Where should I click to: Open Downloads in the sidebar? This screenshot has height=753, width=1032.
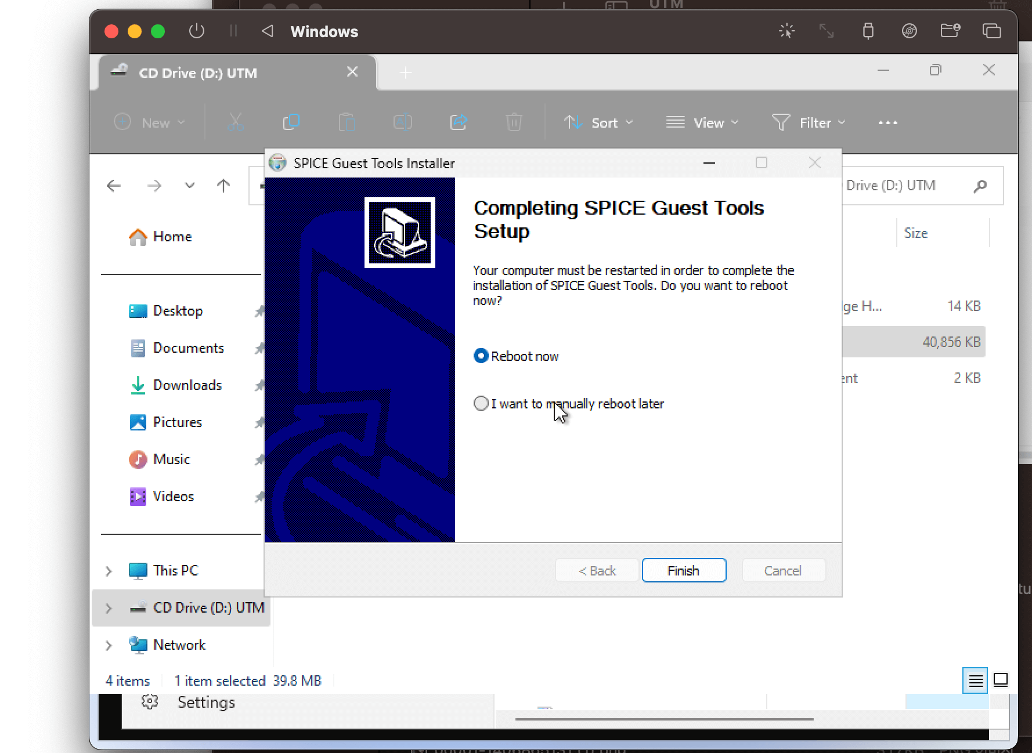175,385
